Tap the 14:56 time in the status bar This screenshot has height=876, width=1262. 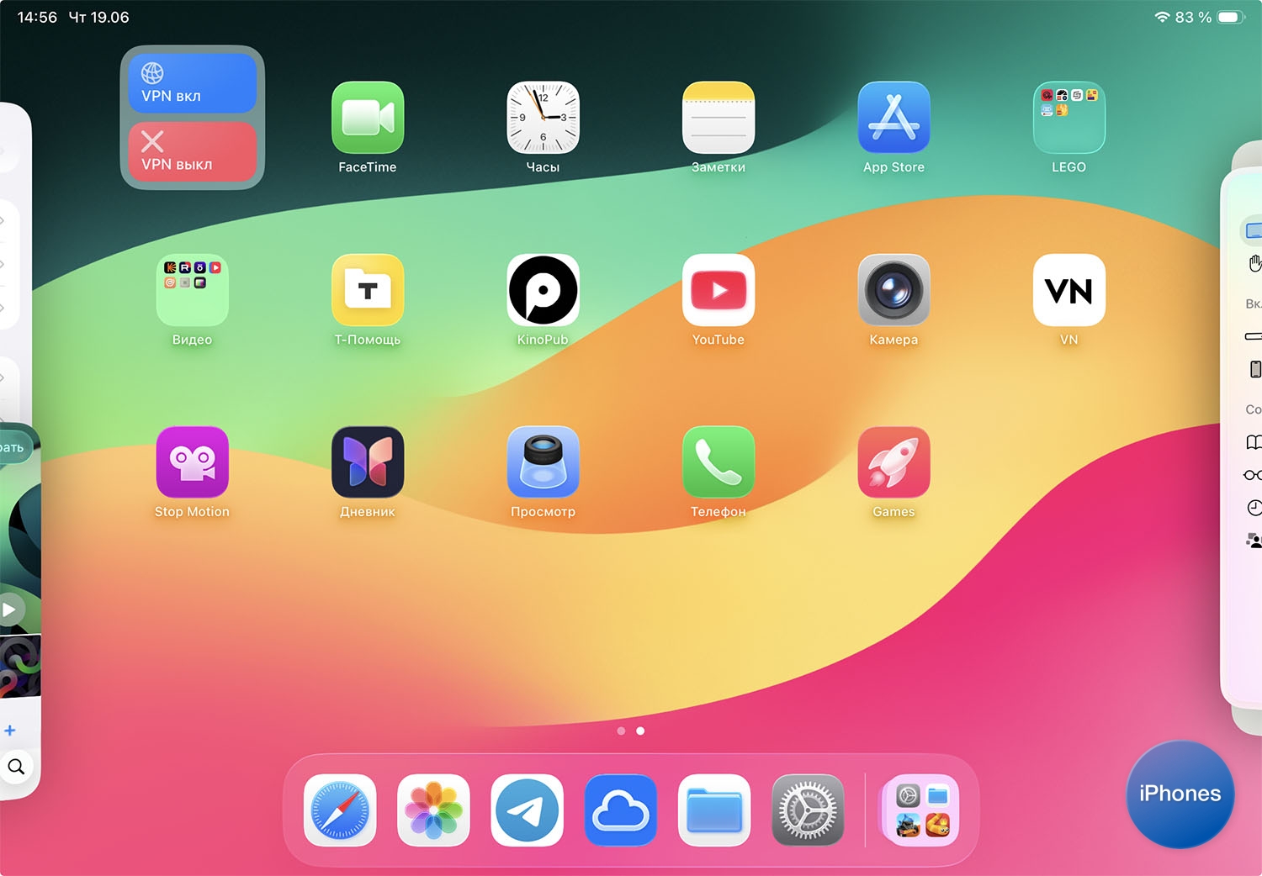(37, 17)
